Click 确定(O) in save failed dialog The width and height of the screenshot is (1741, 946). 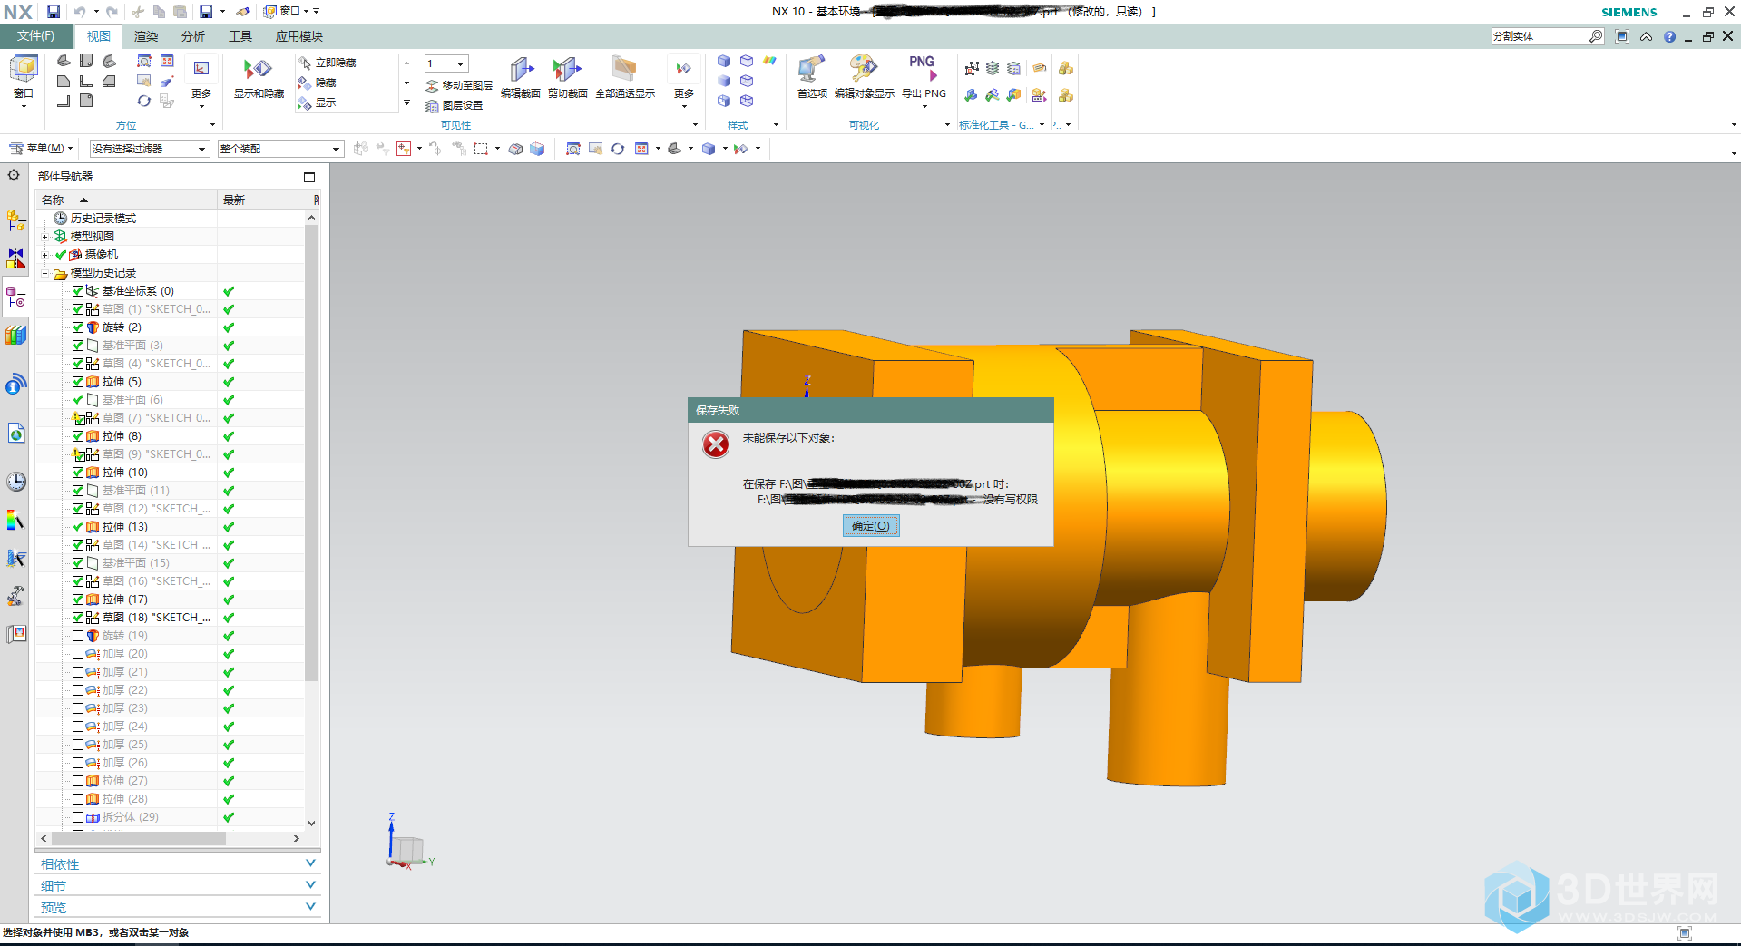(x=871, y=526)
